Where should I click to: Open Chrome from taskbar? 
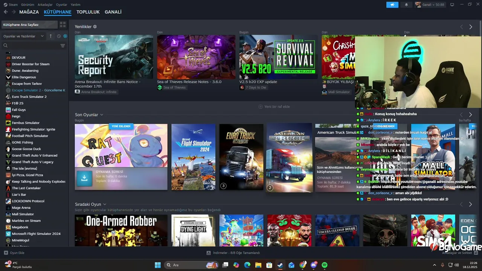click(302, 265)
